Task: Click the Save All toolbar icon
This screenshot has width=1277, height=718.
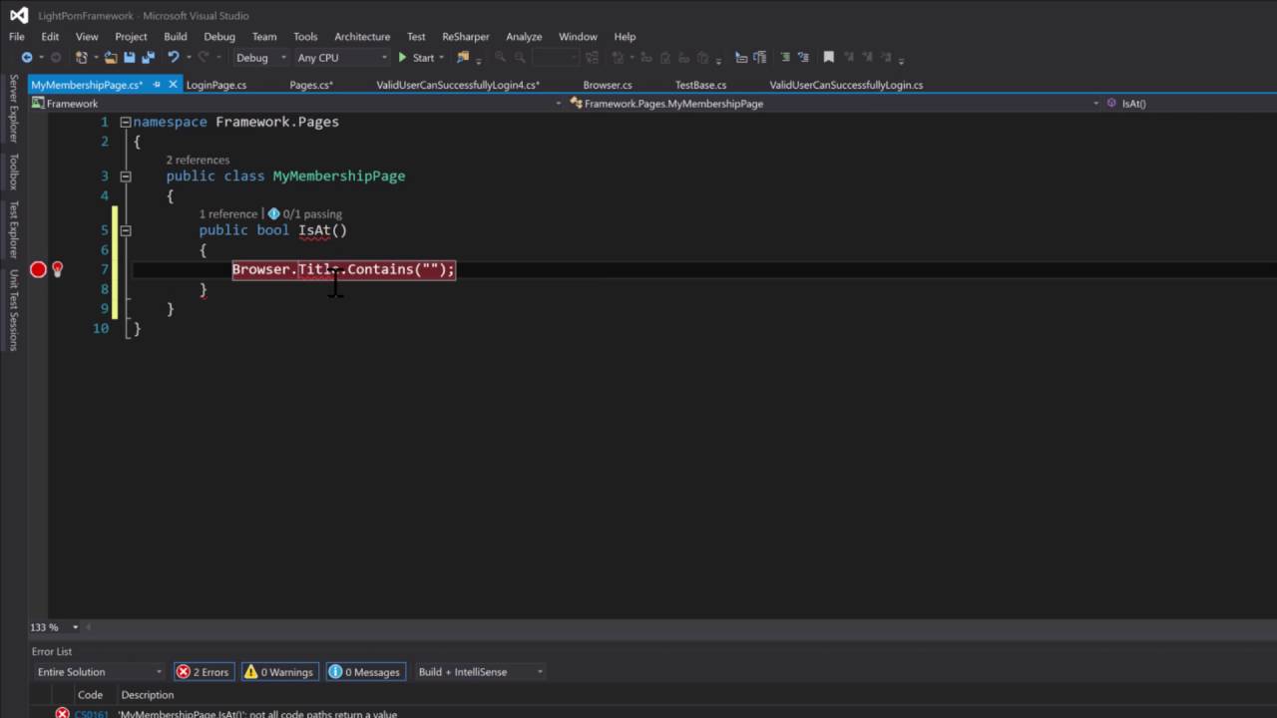Action: (x=149, y=58)
